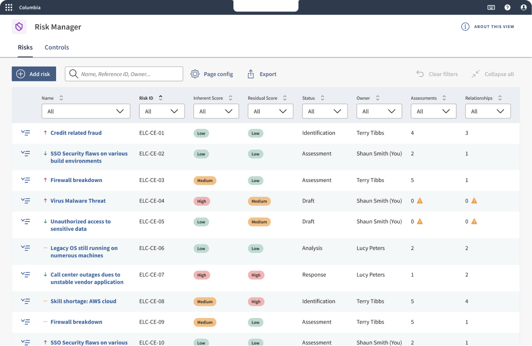The height and width of the screenshot is (346, 532).
Task: Click Assessments warning icon for ELC-CE-05
Action: [x=420, y=221]
